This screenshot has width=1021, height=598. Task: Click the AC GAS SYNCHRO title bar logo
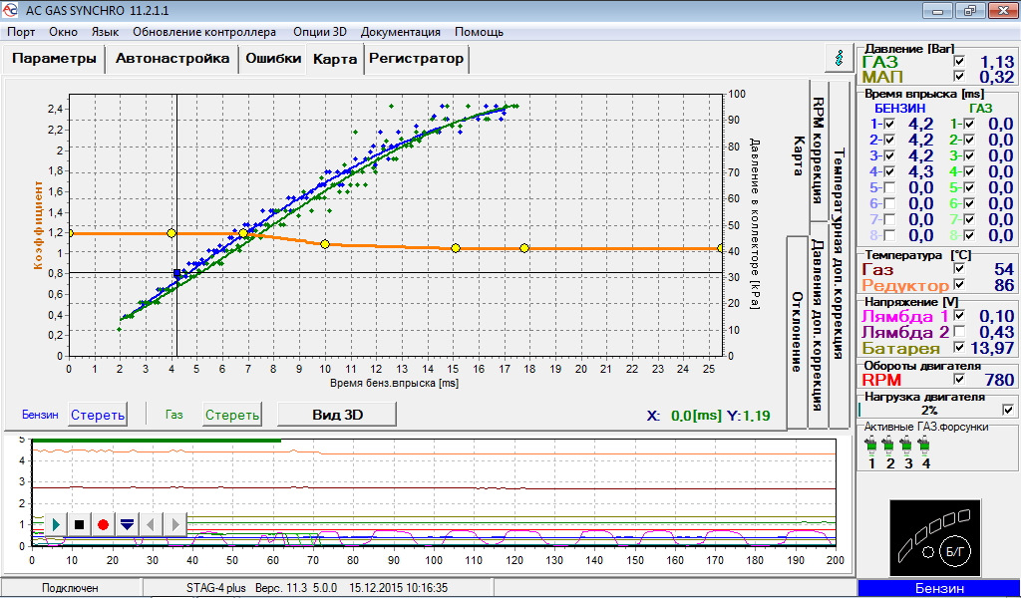[x=10, y=10]
